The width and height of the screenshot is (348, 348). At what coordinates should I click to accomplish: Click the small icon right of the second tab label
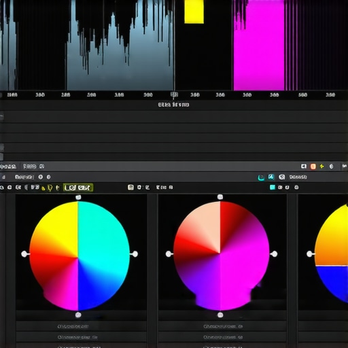pos(41,167)
